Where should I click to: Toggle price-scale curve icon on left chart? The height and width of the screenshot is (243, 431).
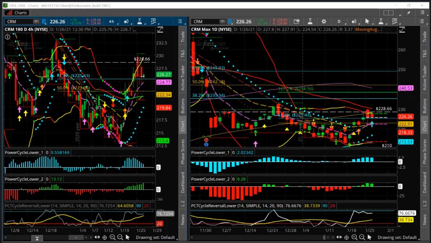[x=160, y=30]
